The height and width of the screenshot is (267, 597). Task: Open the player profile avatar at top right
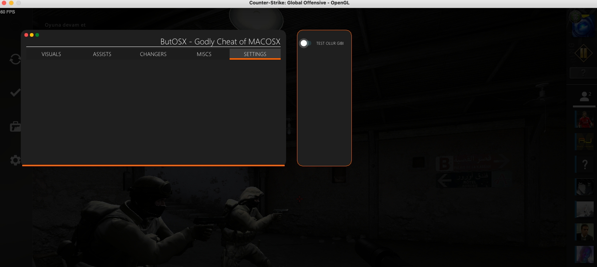582,23
